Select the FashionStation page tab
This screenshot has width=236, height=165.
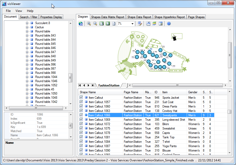pyautogui.click(x=109, y=85)
